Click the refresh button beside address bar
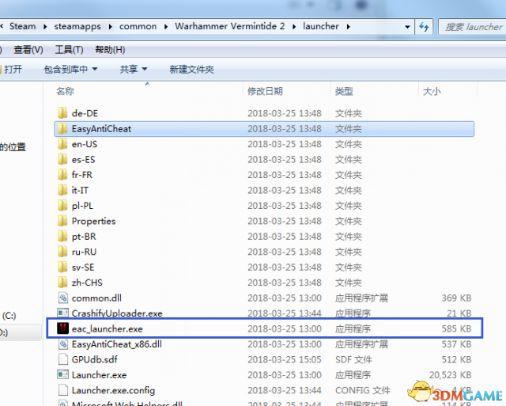This screenshot has height=406, width=506. click(424, 26)
